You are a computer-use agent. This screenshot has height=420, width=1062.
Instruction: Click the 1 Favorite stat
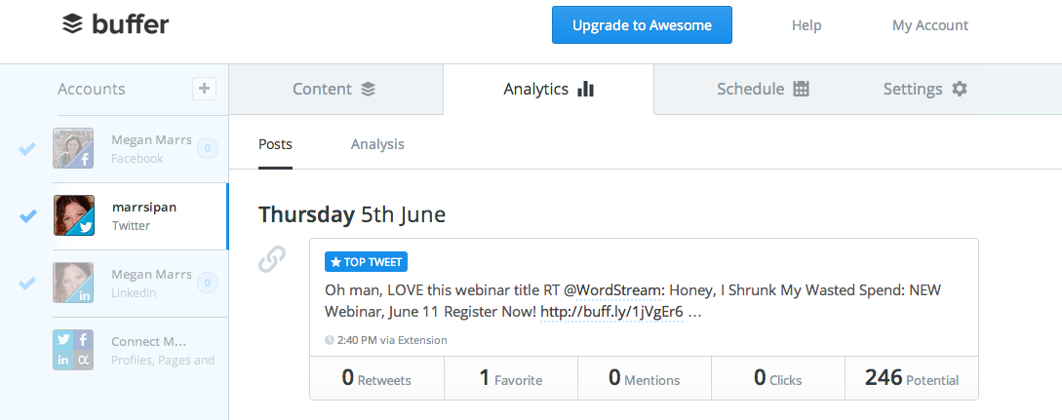point(511,378)
